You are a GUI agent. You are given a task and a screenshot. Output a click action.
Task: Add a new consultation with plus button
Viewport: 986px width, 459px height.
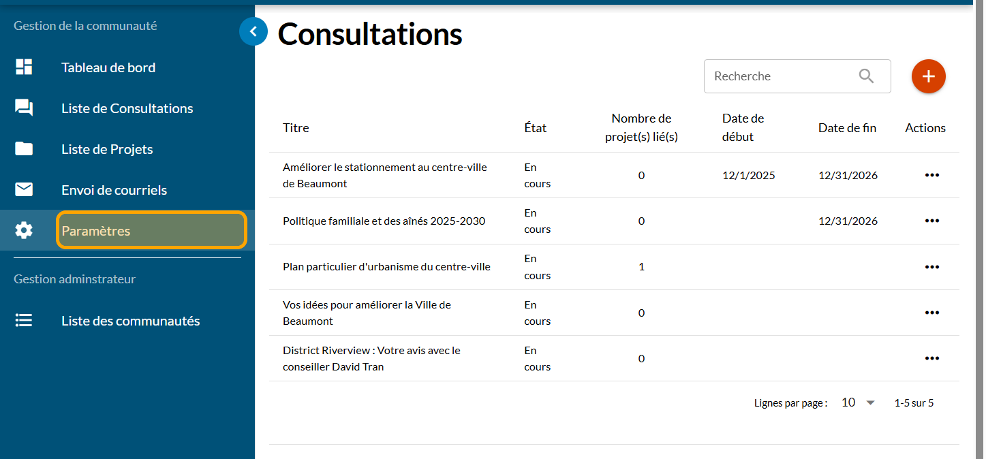tap(928, 76)
